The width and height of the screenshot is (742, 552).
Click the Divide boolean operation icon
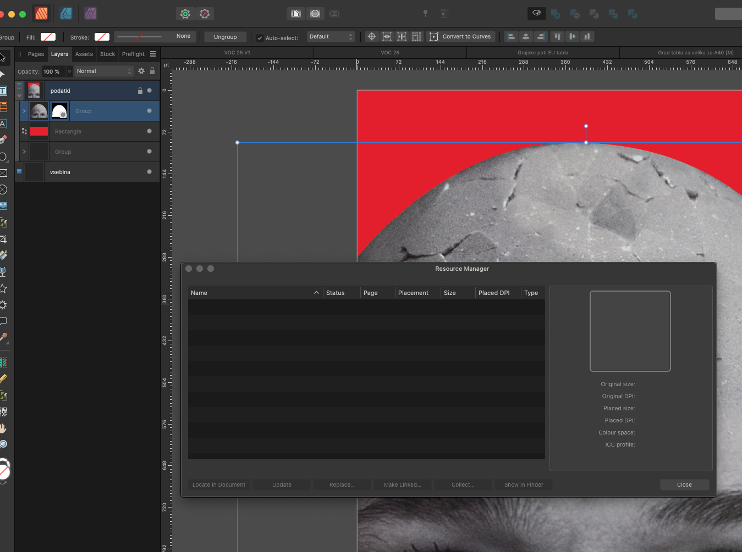[633, 14]
